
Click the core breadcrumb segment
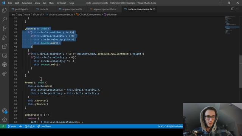[x=28, y=14]
